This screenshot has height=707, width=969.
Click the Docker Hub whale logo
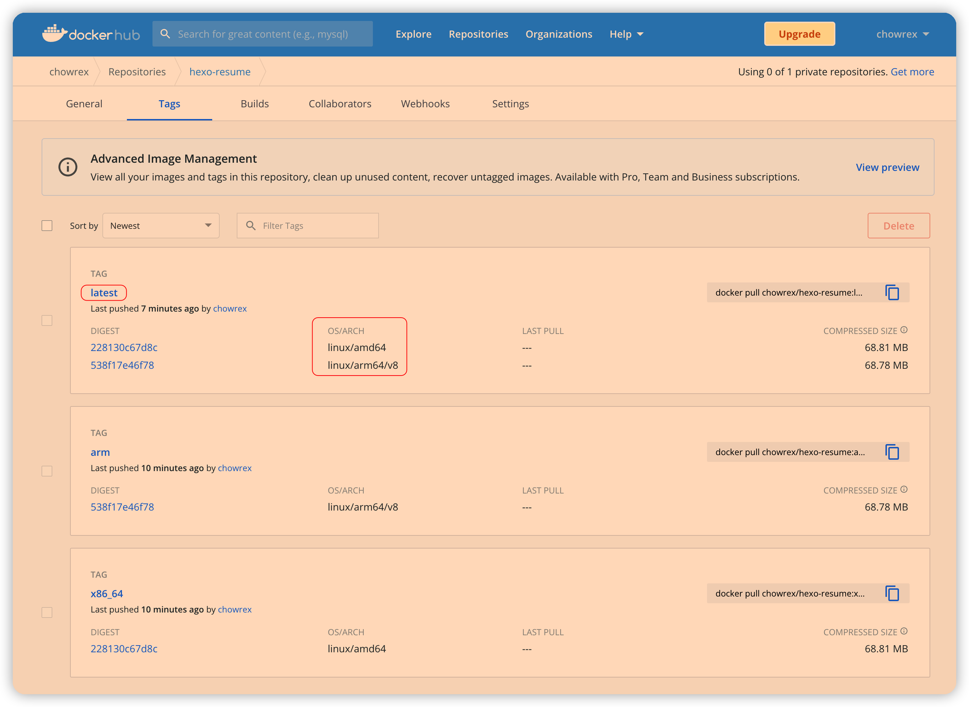[x=55, y=33]
